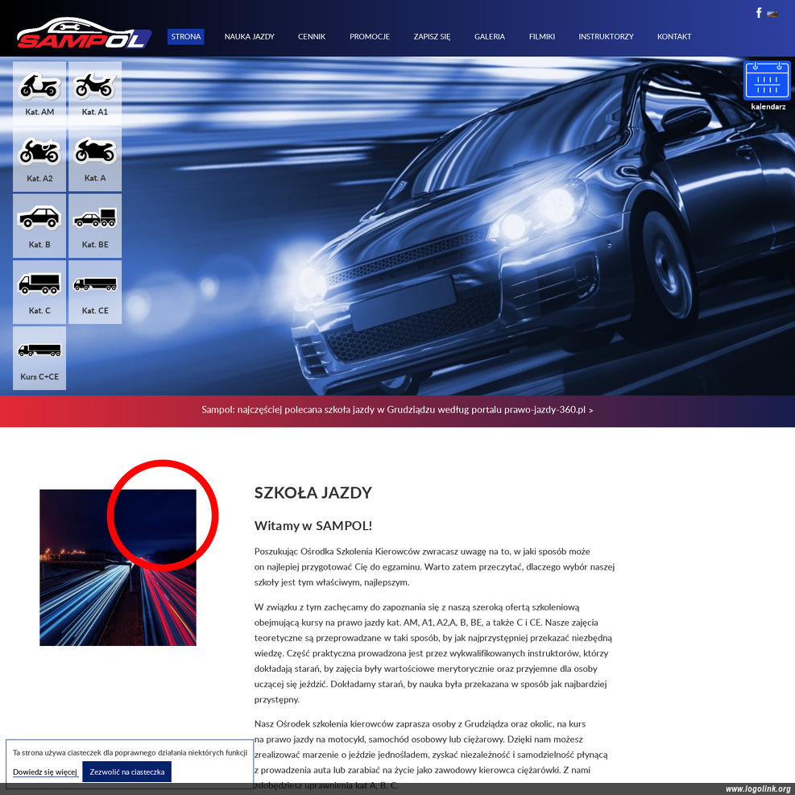The width and height of the screenshot is (795, 795).
Task: Open the KONTAKT page
Action: click(674, 36)
